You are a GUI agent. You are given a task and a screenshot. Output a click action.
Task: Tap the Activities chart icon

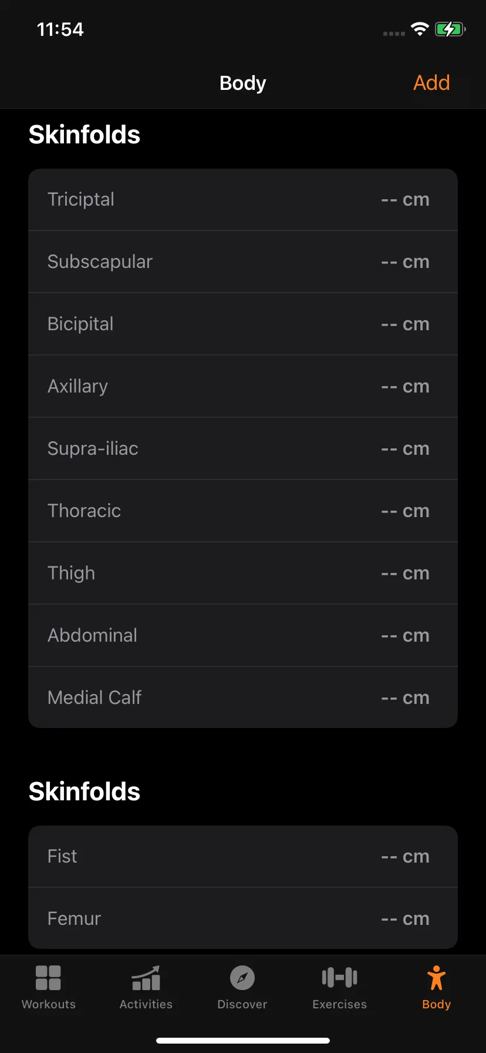[146, 978]
